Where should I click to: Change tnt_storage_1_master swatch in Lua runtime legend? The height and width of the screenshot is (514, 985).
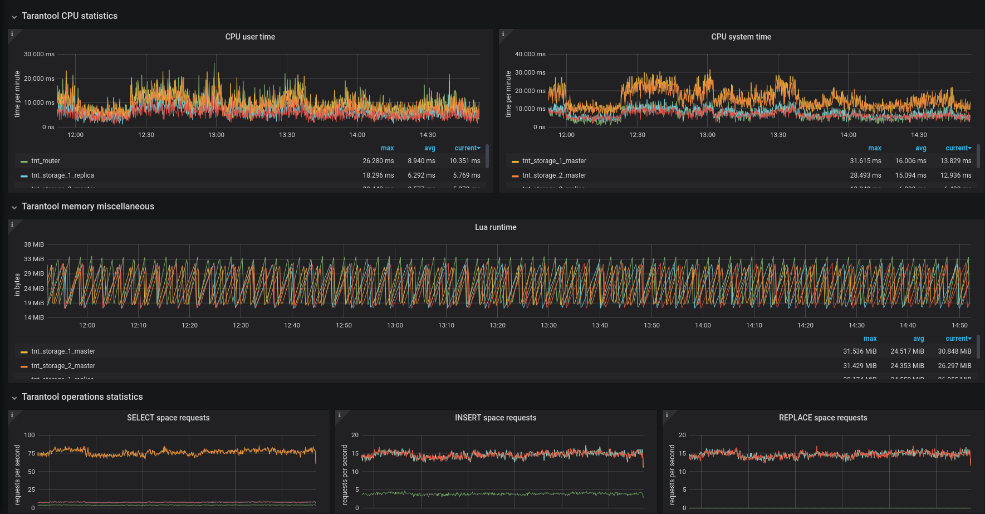click(24, 352)
